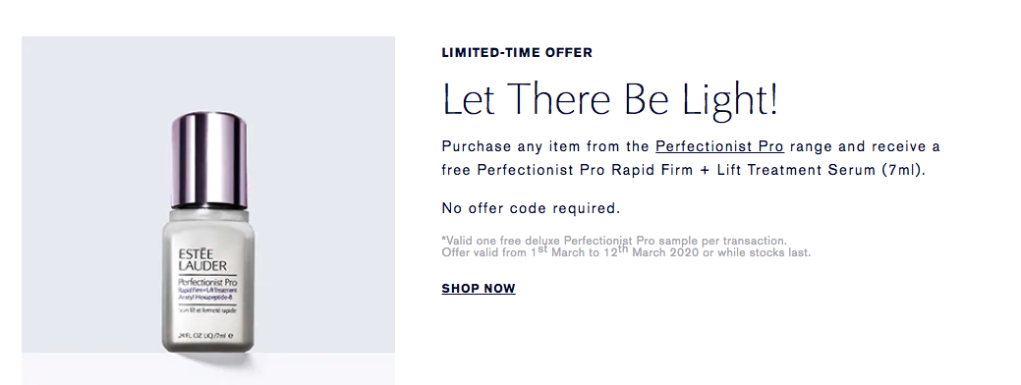Click Perfectionist Pro name on bottle label
1021x385 pixels.
[207, 282]
